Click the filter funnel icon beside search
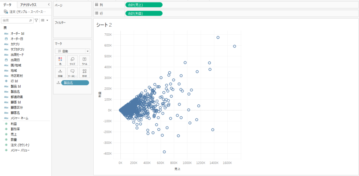Viewport: 359px width, 176px height. (x=36, y=20)
